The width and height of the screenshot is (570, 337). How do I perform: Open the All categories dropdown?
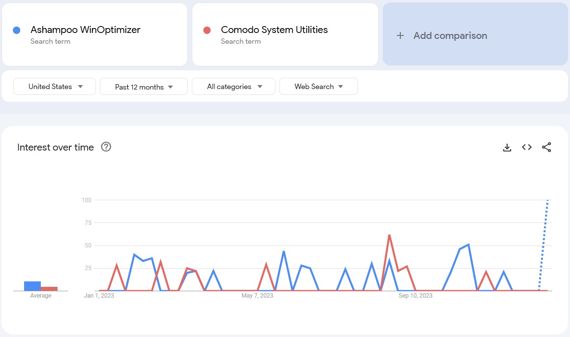[234, 87]
